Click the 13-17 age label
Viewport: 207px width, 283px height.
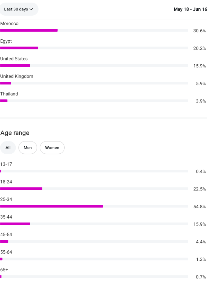point(6,164)
